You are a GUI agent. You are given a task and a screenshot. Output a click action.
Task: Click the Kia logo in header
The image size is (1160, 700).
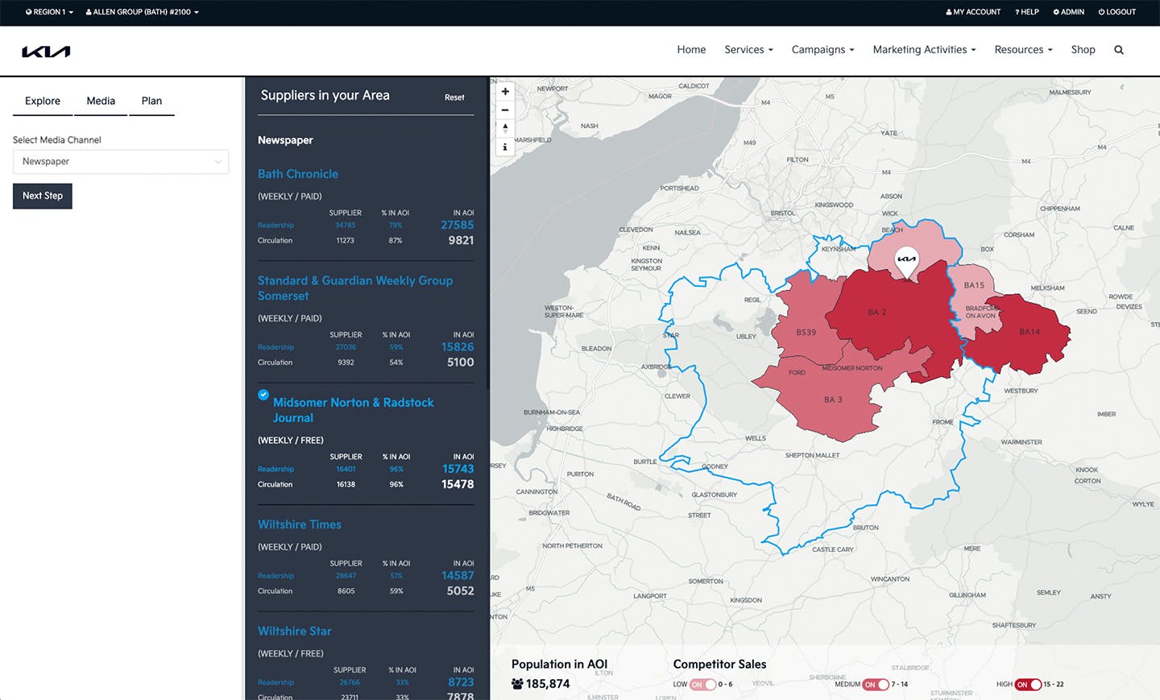point(46,52)
